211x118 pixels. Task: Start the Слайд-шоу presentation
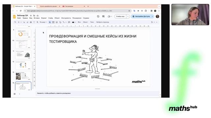pyautogui.click(x=120, y=16)
